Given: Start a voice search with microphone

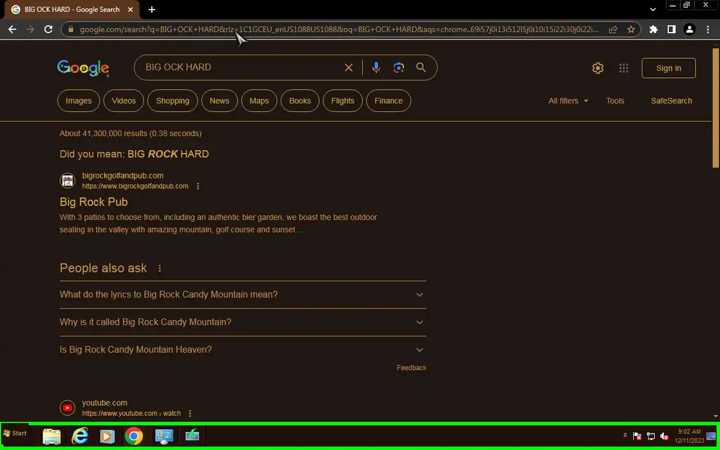Looking at the screenshot, I should (376, 67).
